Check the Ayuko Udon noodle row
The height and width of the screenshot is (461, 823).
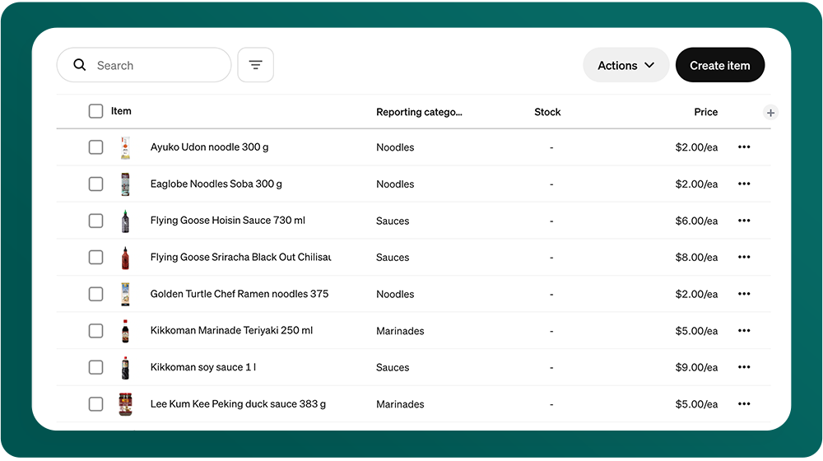[x=95, y=147]
